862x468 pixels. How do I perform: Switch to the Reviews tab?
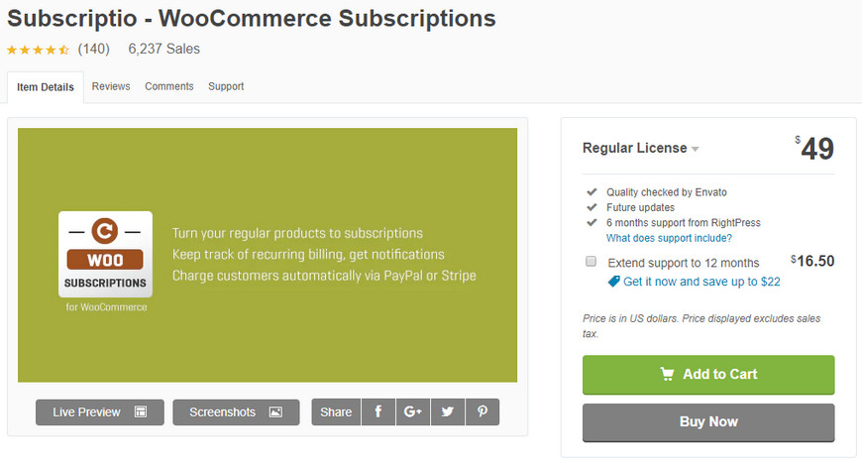(111, 86)
